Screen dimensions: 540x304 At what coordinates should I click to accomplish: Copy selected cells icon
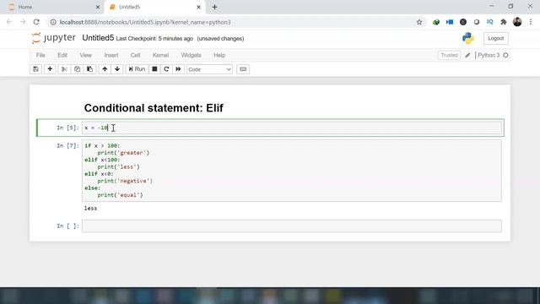tap(77, 69)
